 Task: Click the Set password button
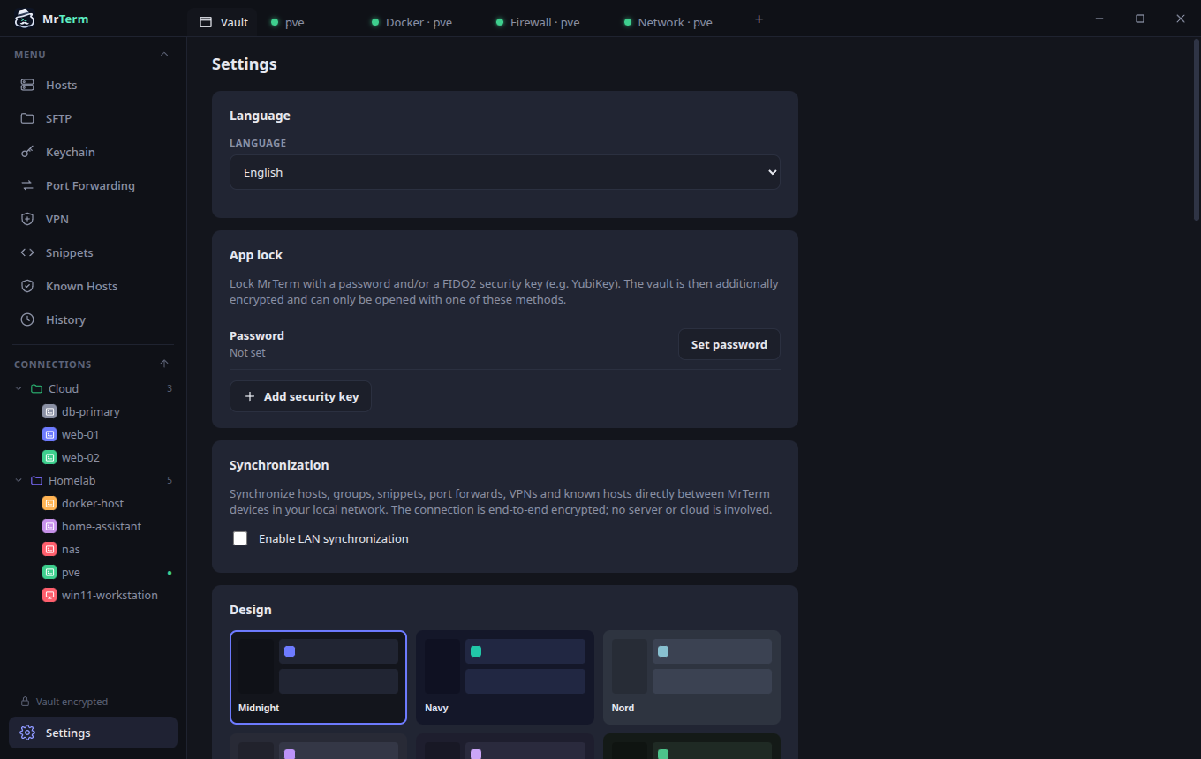pyautogui.click(x=729, y=344)
